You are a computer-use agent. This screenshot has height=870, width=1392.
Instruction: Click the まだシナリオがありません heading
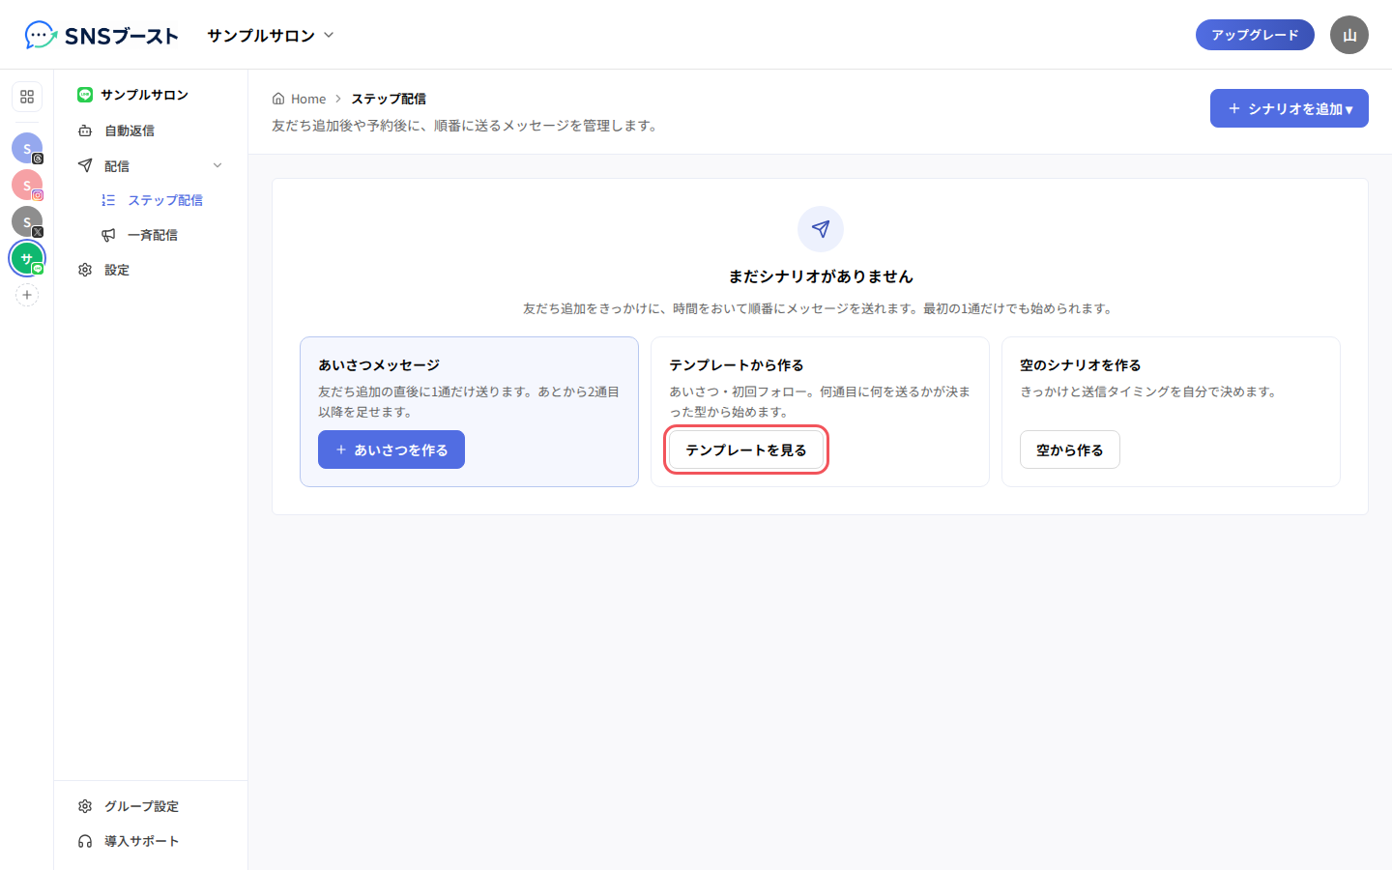tap(821, 276)
